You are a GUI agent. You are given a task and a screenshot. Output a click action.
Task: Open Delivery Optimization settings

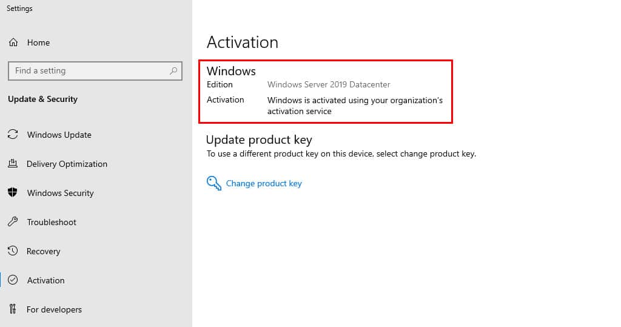pyautogui.click(x=67, y=164)
